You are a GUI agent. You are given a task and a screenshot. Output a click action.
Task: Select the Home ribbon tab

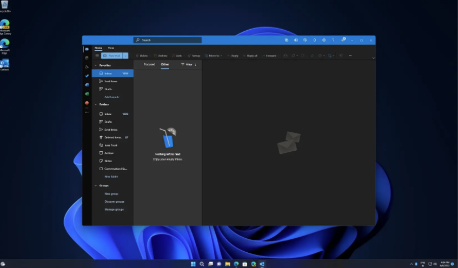98,48
